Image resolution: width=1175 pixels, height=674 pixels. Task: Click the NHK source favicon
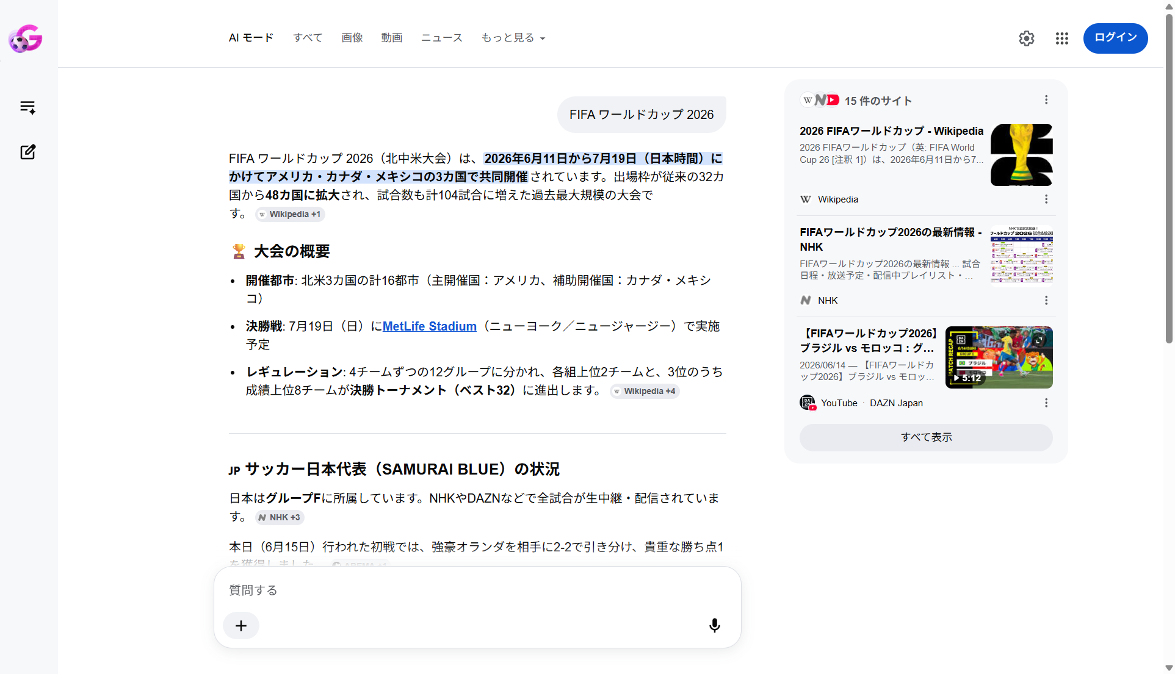[806, 301]
